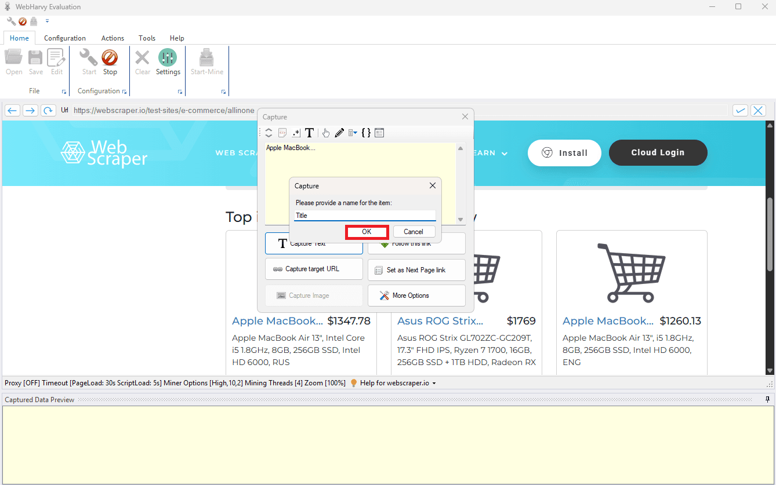This screenshot has width=776, height=485.
Task: Click the browser back navigation arrow
Action: coord(12,110)
